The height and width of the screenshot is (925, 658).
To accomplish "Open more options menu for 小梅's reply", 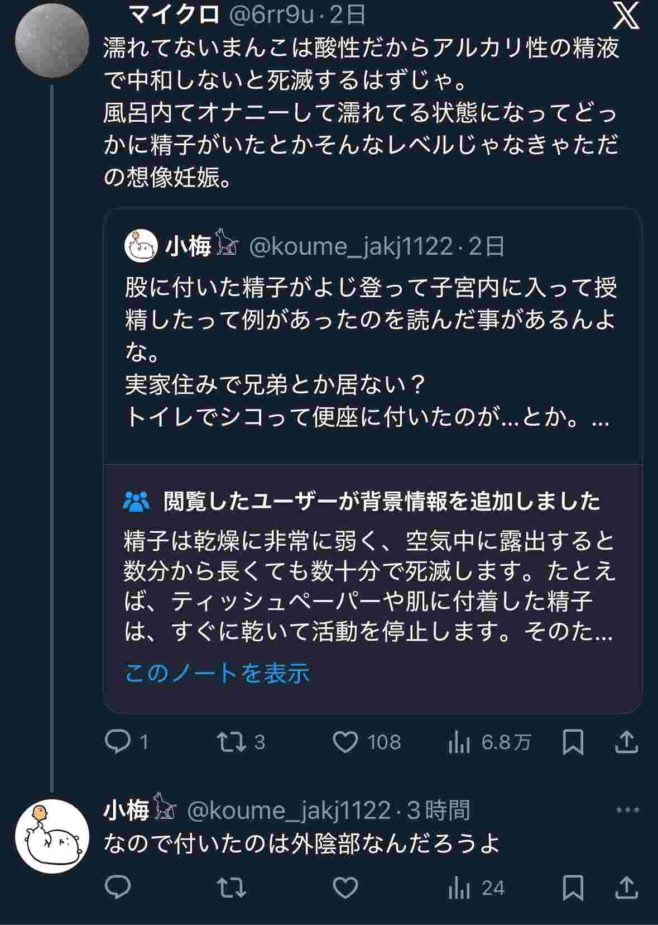I will tap(627, 810).
